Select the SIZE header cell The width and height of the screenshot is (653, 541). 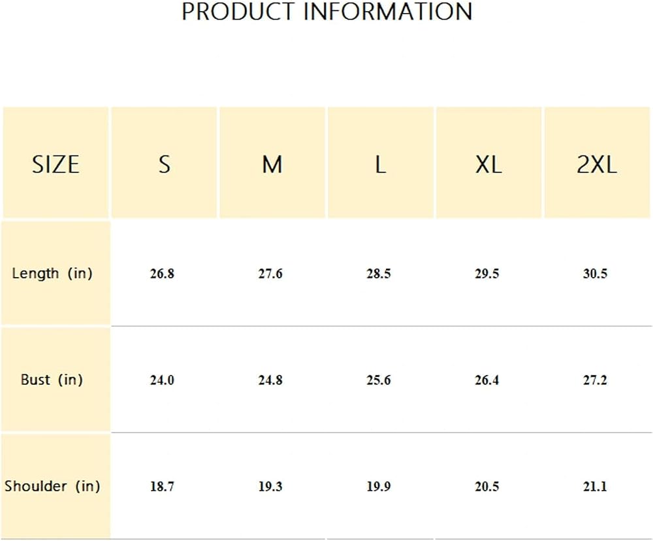click(x=56, y=163)
